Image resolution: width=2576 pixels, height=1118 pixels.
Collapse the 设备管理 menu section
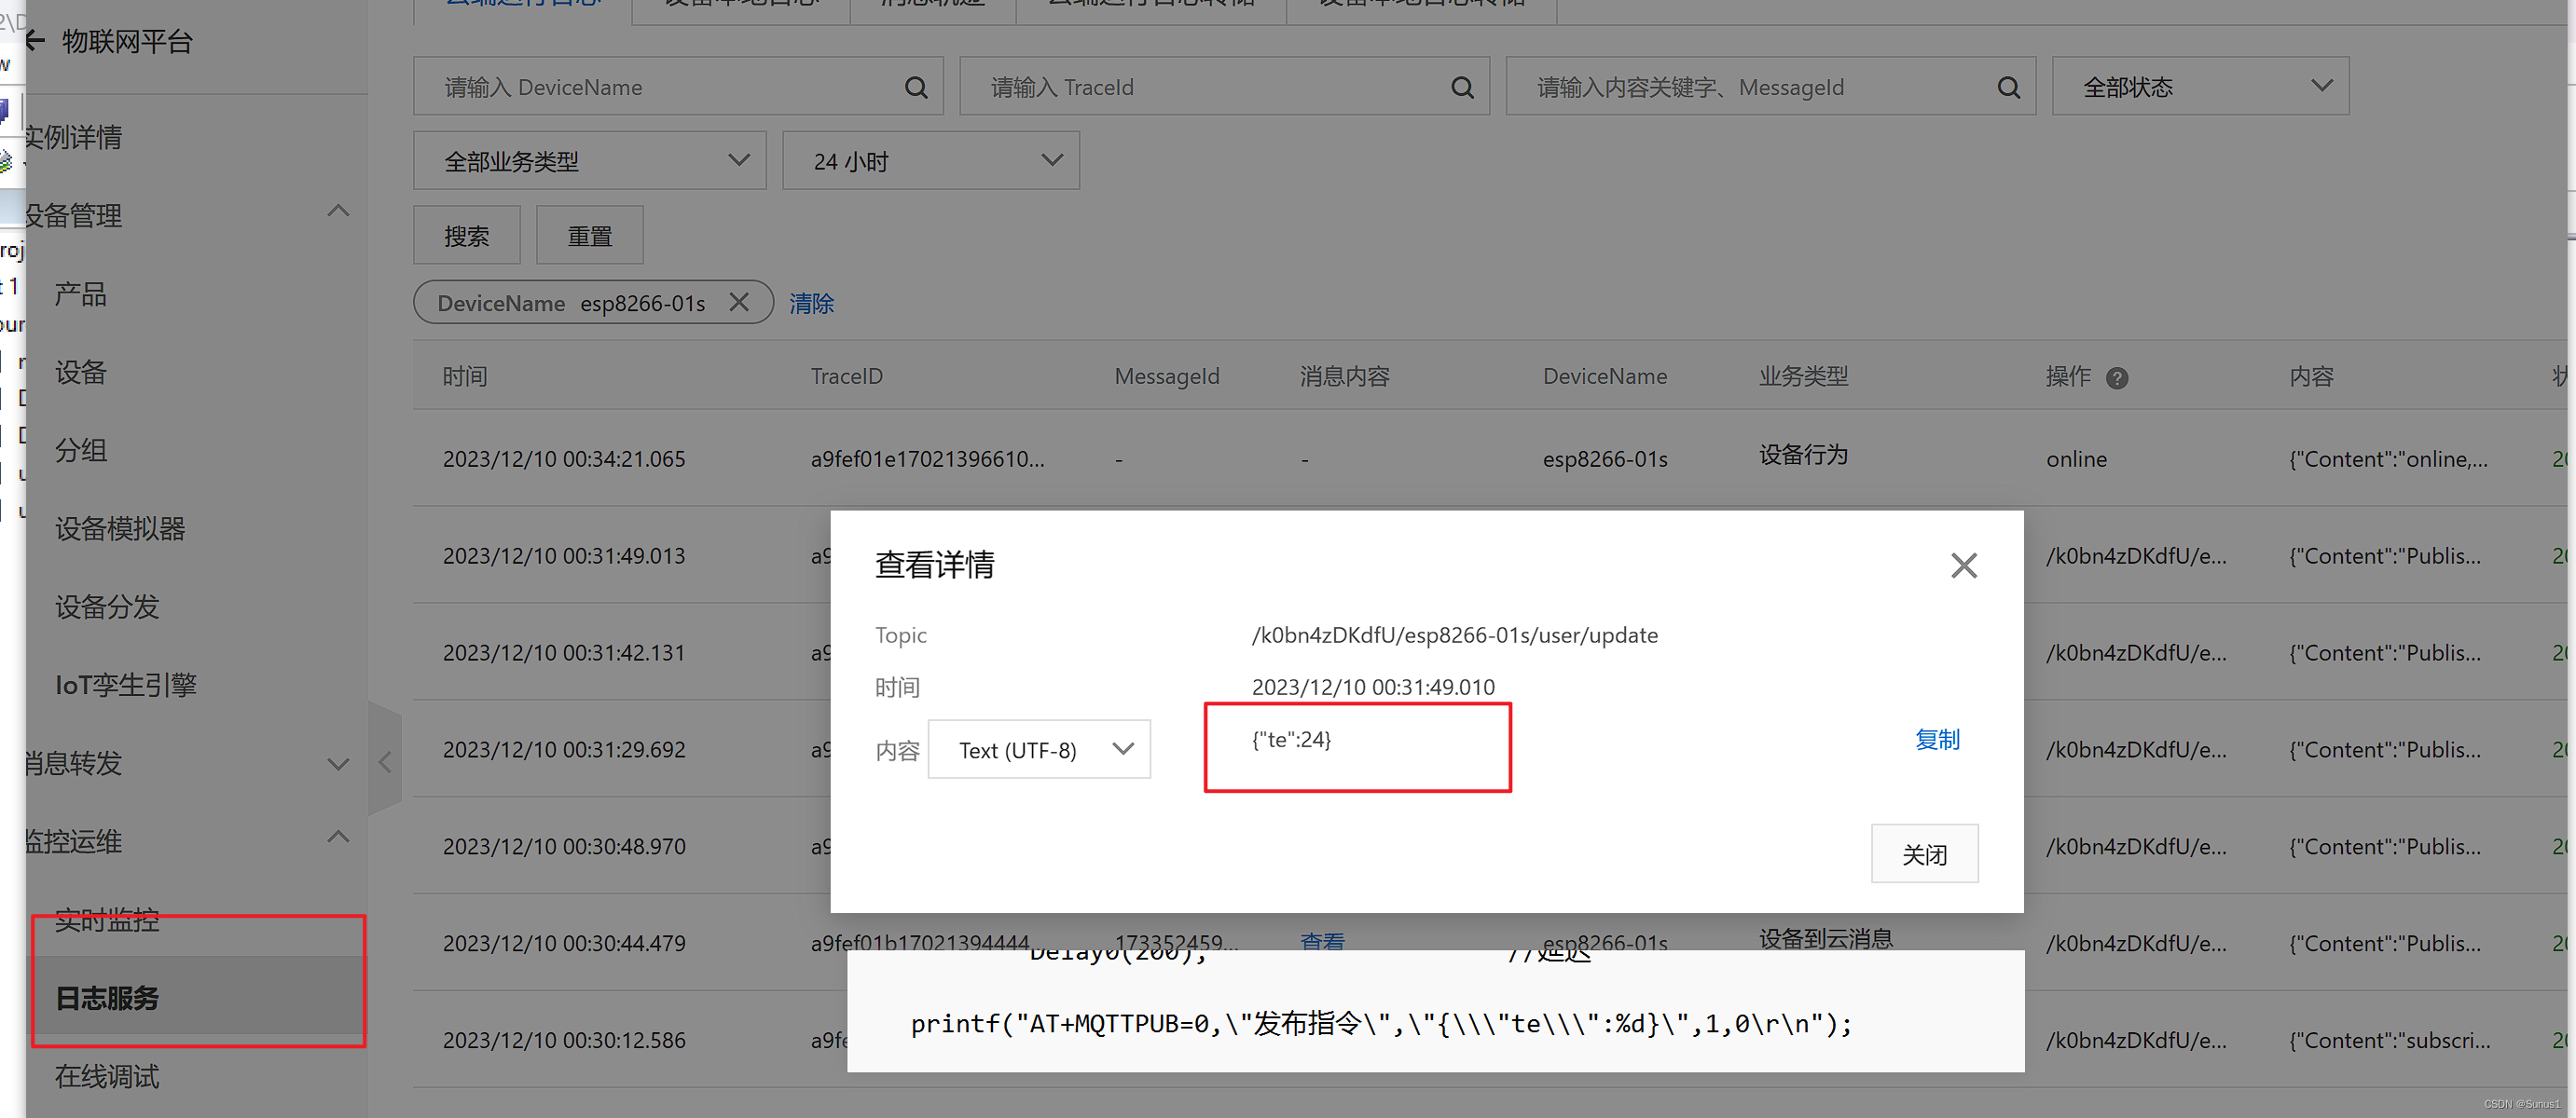pyautogui.click(x=338, y=211)
